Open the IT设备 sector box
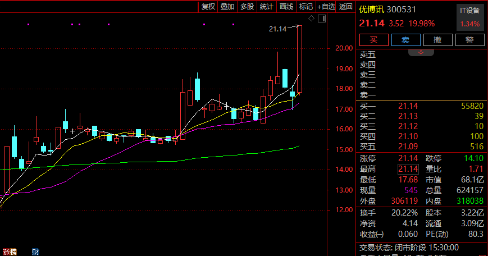 [x=469, y=17]
